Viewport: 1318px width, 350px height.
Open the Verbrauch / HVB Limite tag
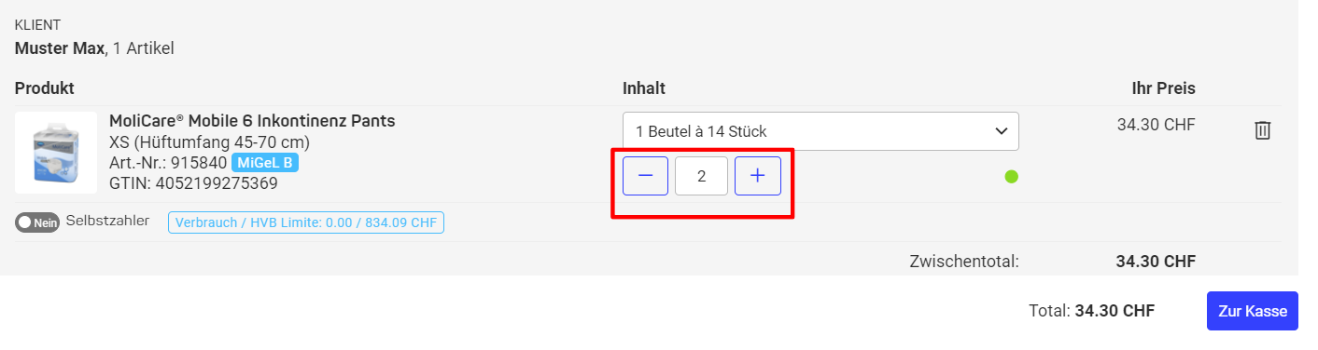click(x=306, y=222)
